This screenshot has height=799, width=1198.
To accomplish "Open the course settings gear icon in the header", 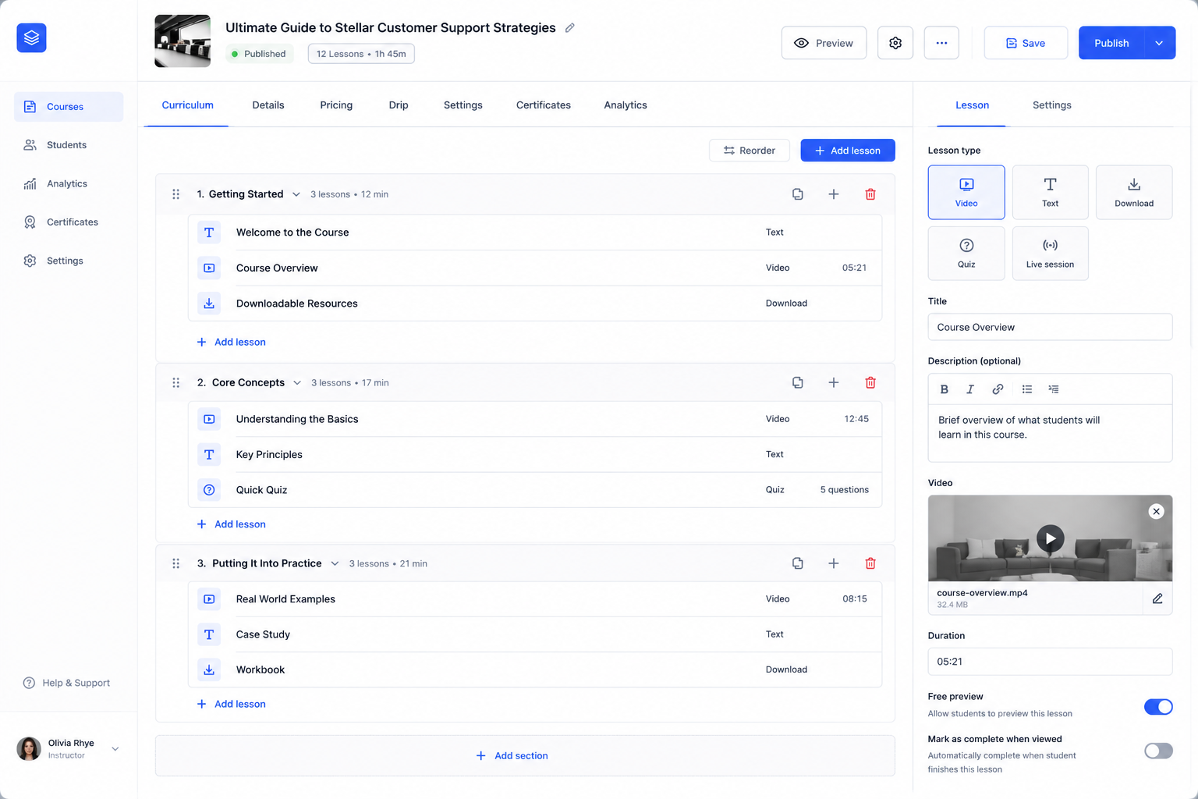I will tap(895, 43).
